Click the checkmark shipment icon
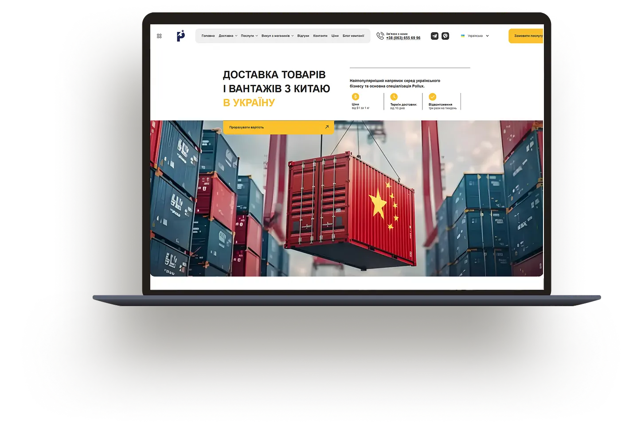The image size is (641, 426). (433, 96)
